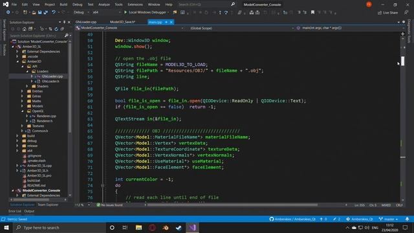
Task: Click the Open File toolbar icon
Action: click(34, 12)
